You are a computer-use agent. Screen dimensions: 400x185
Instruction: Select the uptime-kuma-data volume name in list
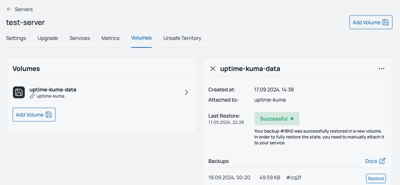point(53,90)
